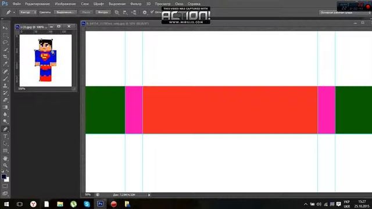The width and height of the screenshot is (372, 209).
Task: Open the pen options gear
Action: (145, 12)
